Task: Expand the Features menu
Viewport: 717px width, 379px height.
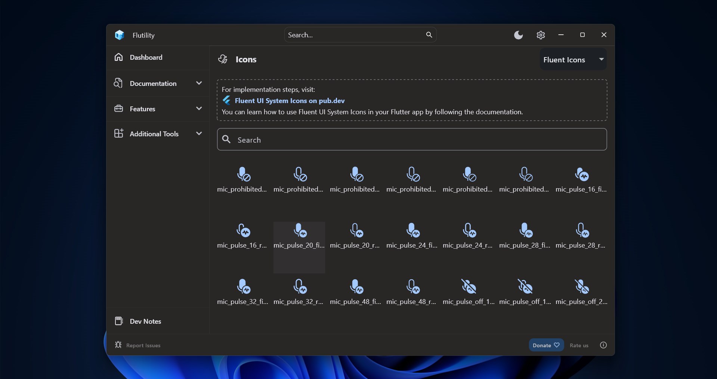Action: click(x=158, y=109)
